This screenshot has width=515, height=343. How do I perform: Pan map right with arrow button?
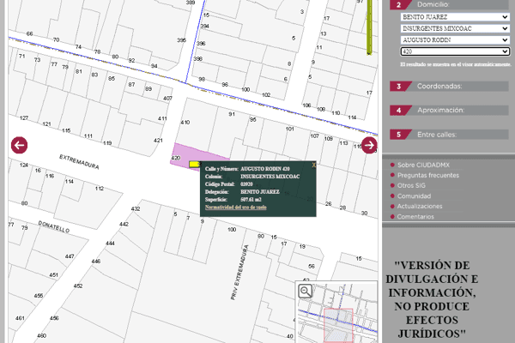tap(368, 145)
